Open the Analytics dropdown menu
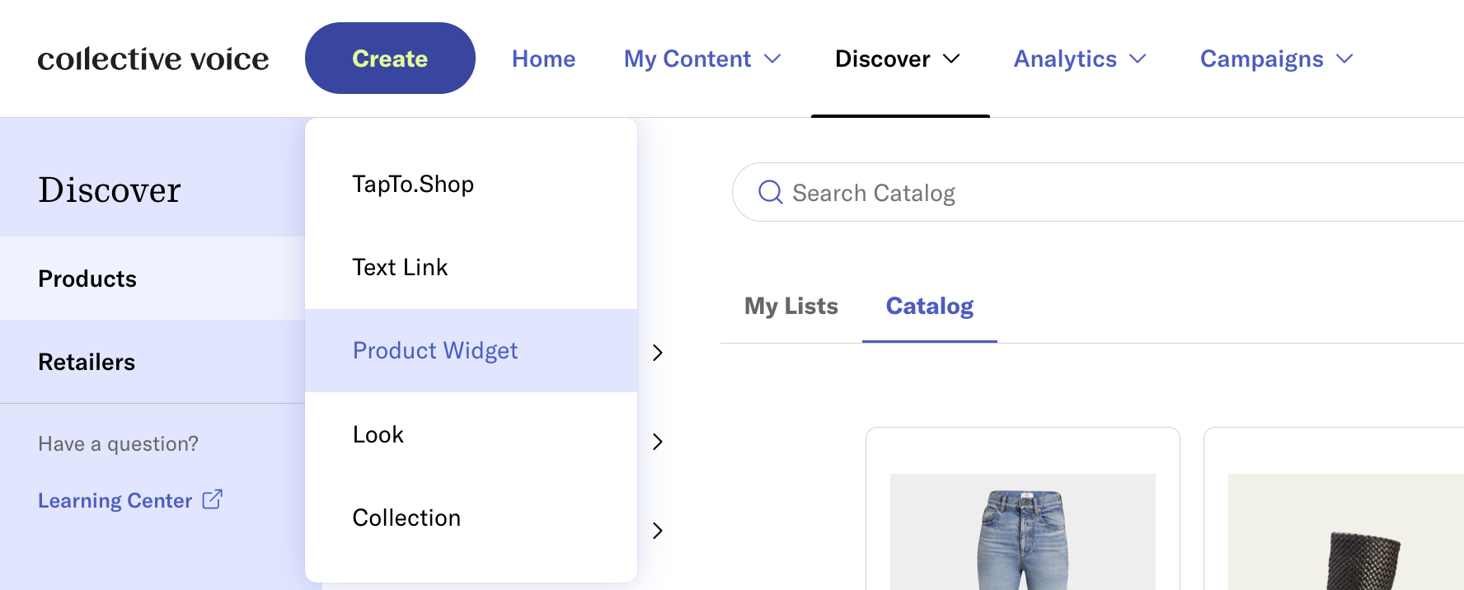The width and height of the screenshot is (1464, 590). pos(1080,59)
